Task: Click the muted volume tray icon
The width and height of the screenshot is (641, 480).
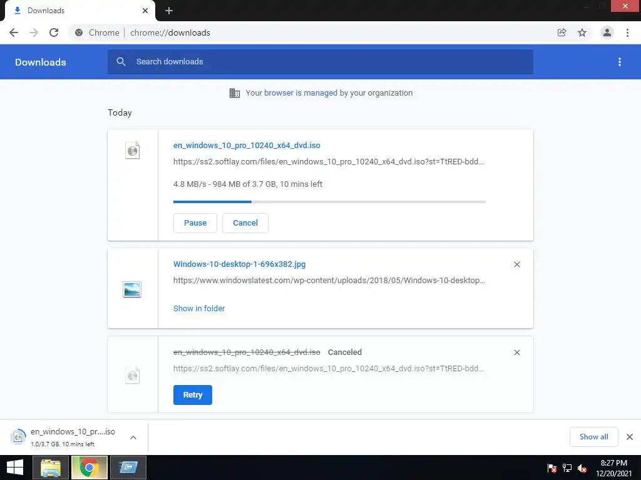Action: (x=582, y=468)
